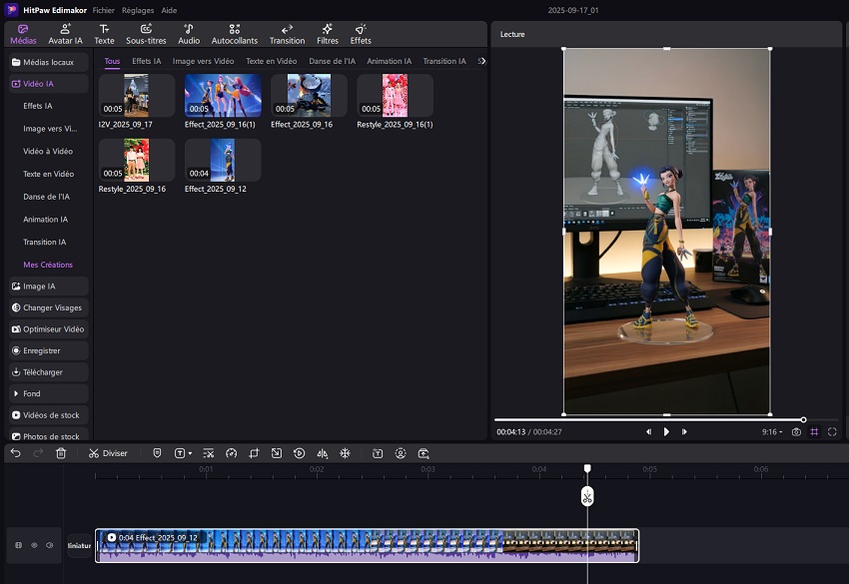Open the Transition panel in top toolbar

coord(287,34)
